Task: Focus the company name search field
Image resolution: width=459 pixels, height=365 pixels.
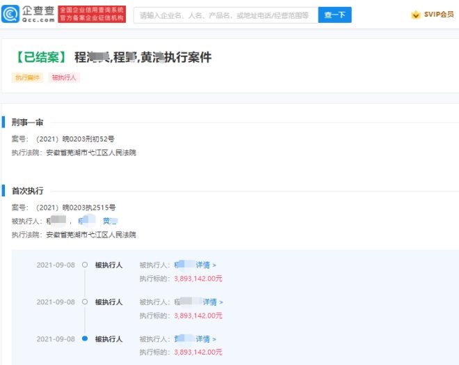Action: click(x=225, y=15)
